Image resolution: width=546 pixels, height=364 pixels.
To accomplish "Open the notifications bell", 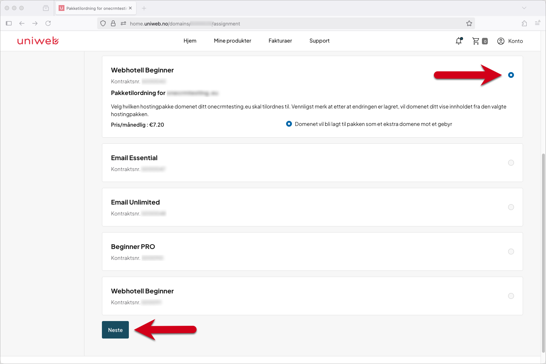I will click(x=459, y=41).
